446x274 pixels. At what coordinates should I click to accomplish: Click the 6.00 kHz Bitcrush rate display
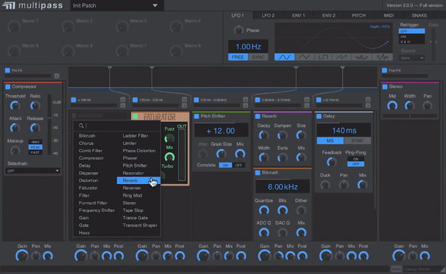(283, 186)
